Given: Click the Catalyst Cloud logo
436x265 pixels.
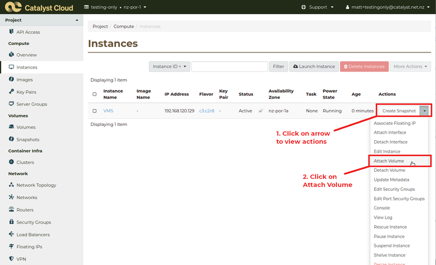Looking at the screenshot, I should click(39, 7).
